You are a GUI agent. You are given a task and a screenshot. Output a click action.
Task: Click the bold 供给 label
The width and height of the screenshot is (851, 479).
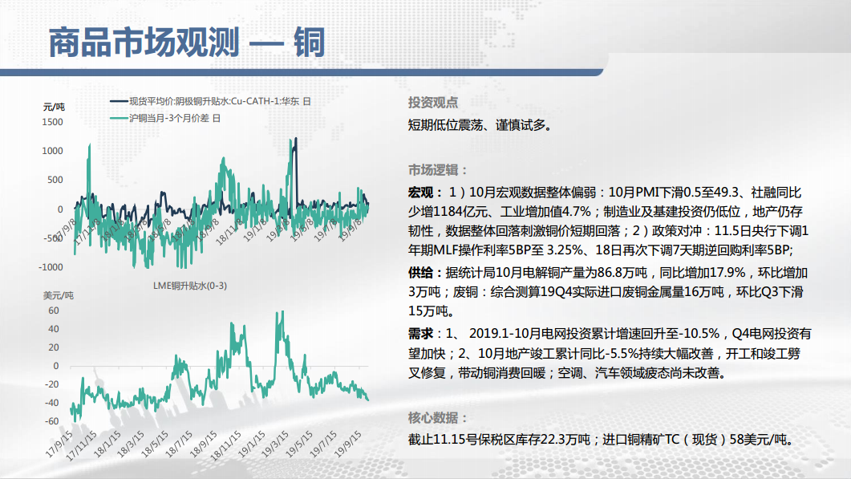pyautogui.click(x=424, y=272)
